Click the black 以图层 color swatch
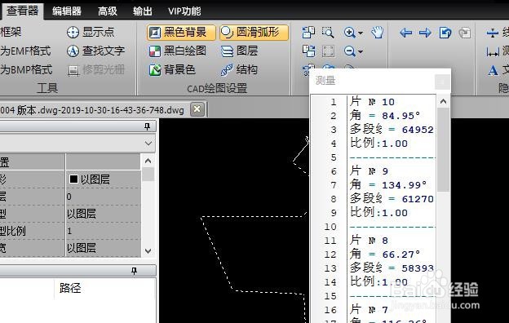Image resolution: width=509 pixels, height=323 pixels. 73,179
